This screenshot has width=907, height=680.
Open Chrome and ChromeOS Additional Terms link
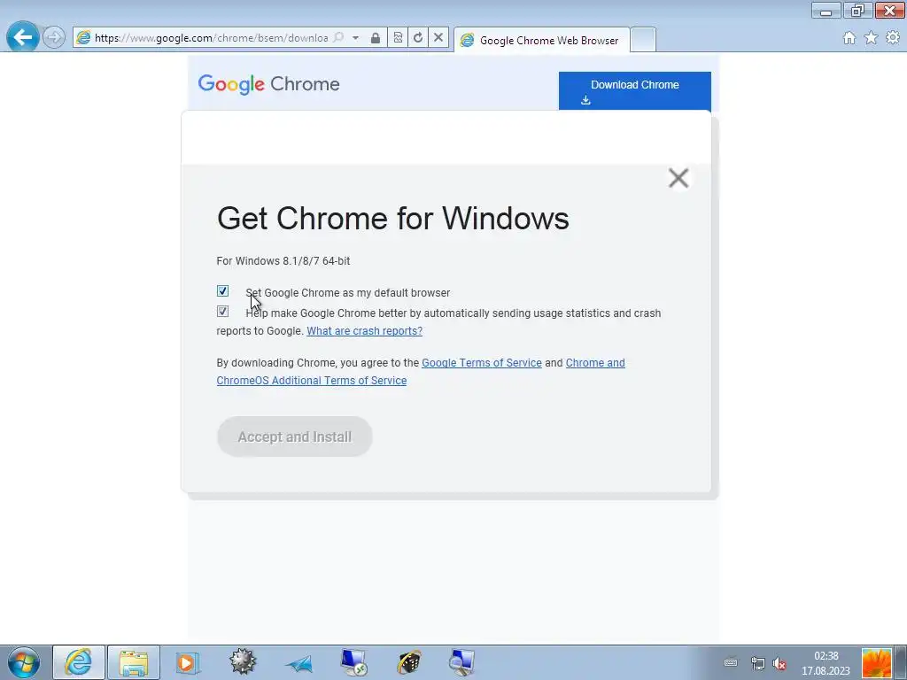pos(421,372)
